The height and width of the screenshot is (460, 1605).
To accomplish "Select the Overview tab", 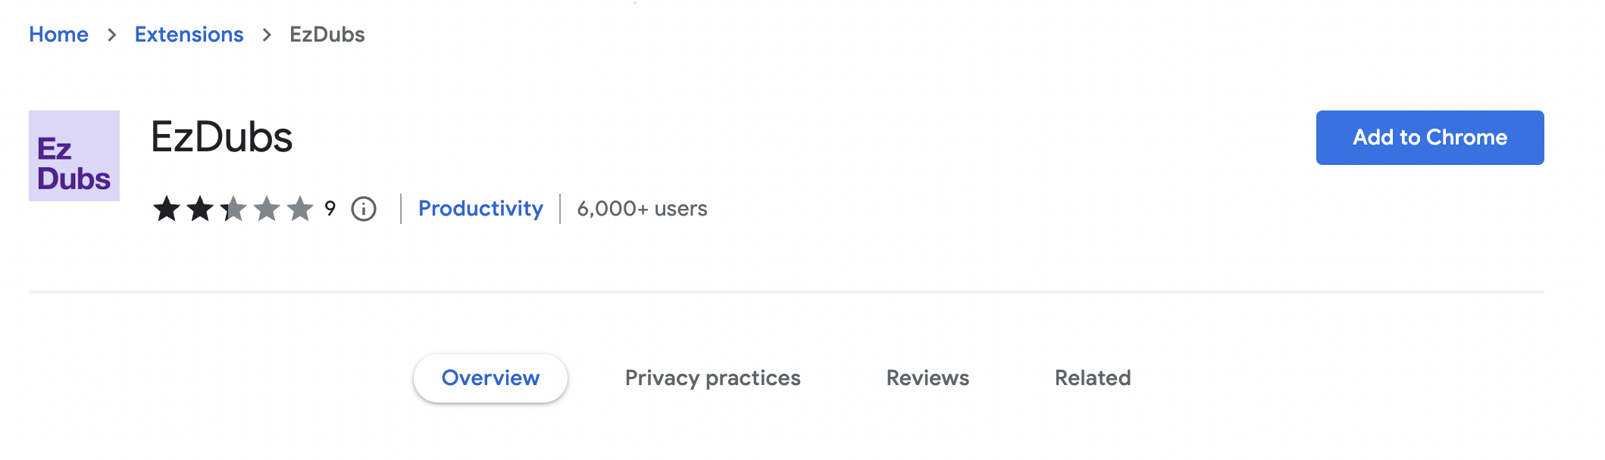I will (490, 378).
